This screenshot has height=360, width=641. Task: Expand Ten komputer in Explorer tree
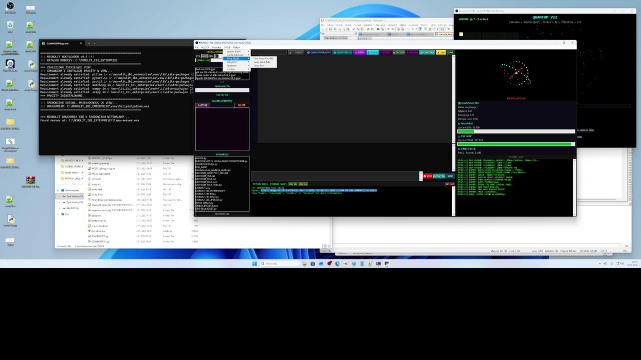click(58, 190)
